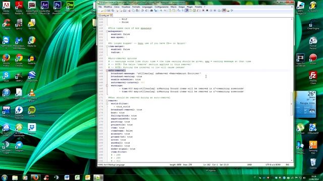Click the Save All toolbar icon
The height and width of the screenshot is (181, 323).
tap(112, 11)
